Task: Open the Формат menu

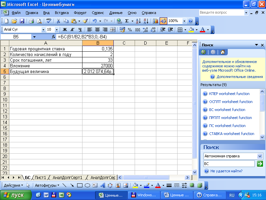Action: pos(80,13)
